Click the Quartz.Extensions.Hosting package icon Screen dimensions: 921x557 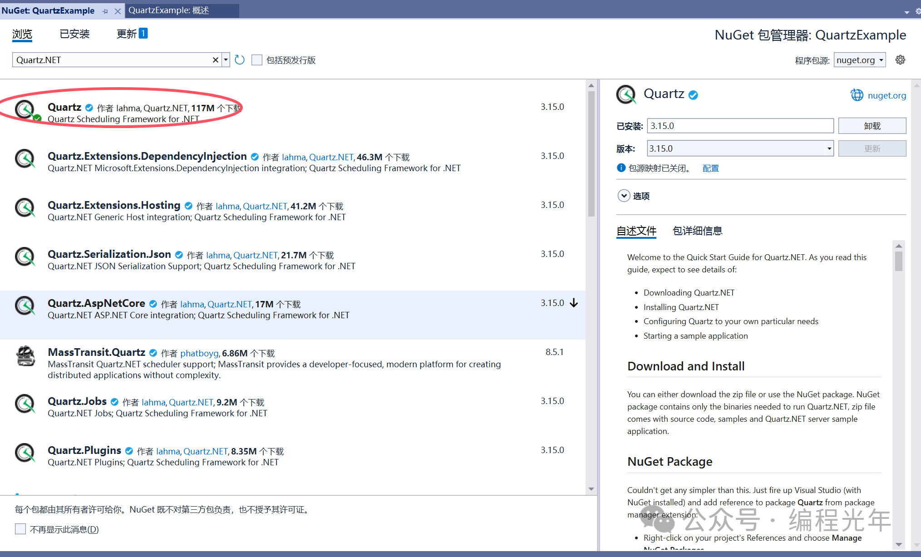click(25, 208)
